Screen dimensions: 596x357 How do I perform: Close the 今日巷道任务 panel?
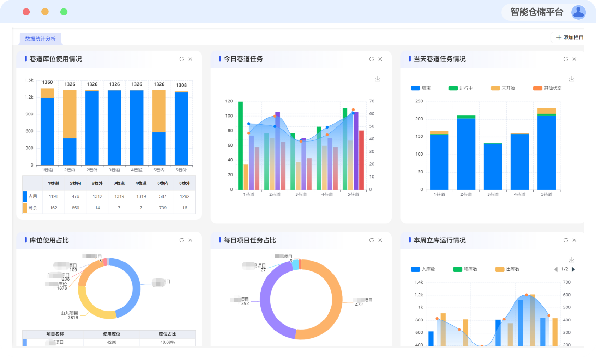click(x=380, y=59)
